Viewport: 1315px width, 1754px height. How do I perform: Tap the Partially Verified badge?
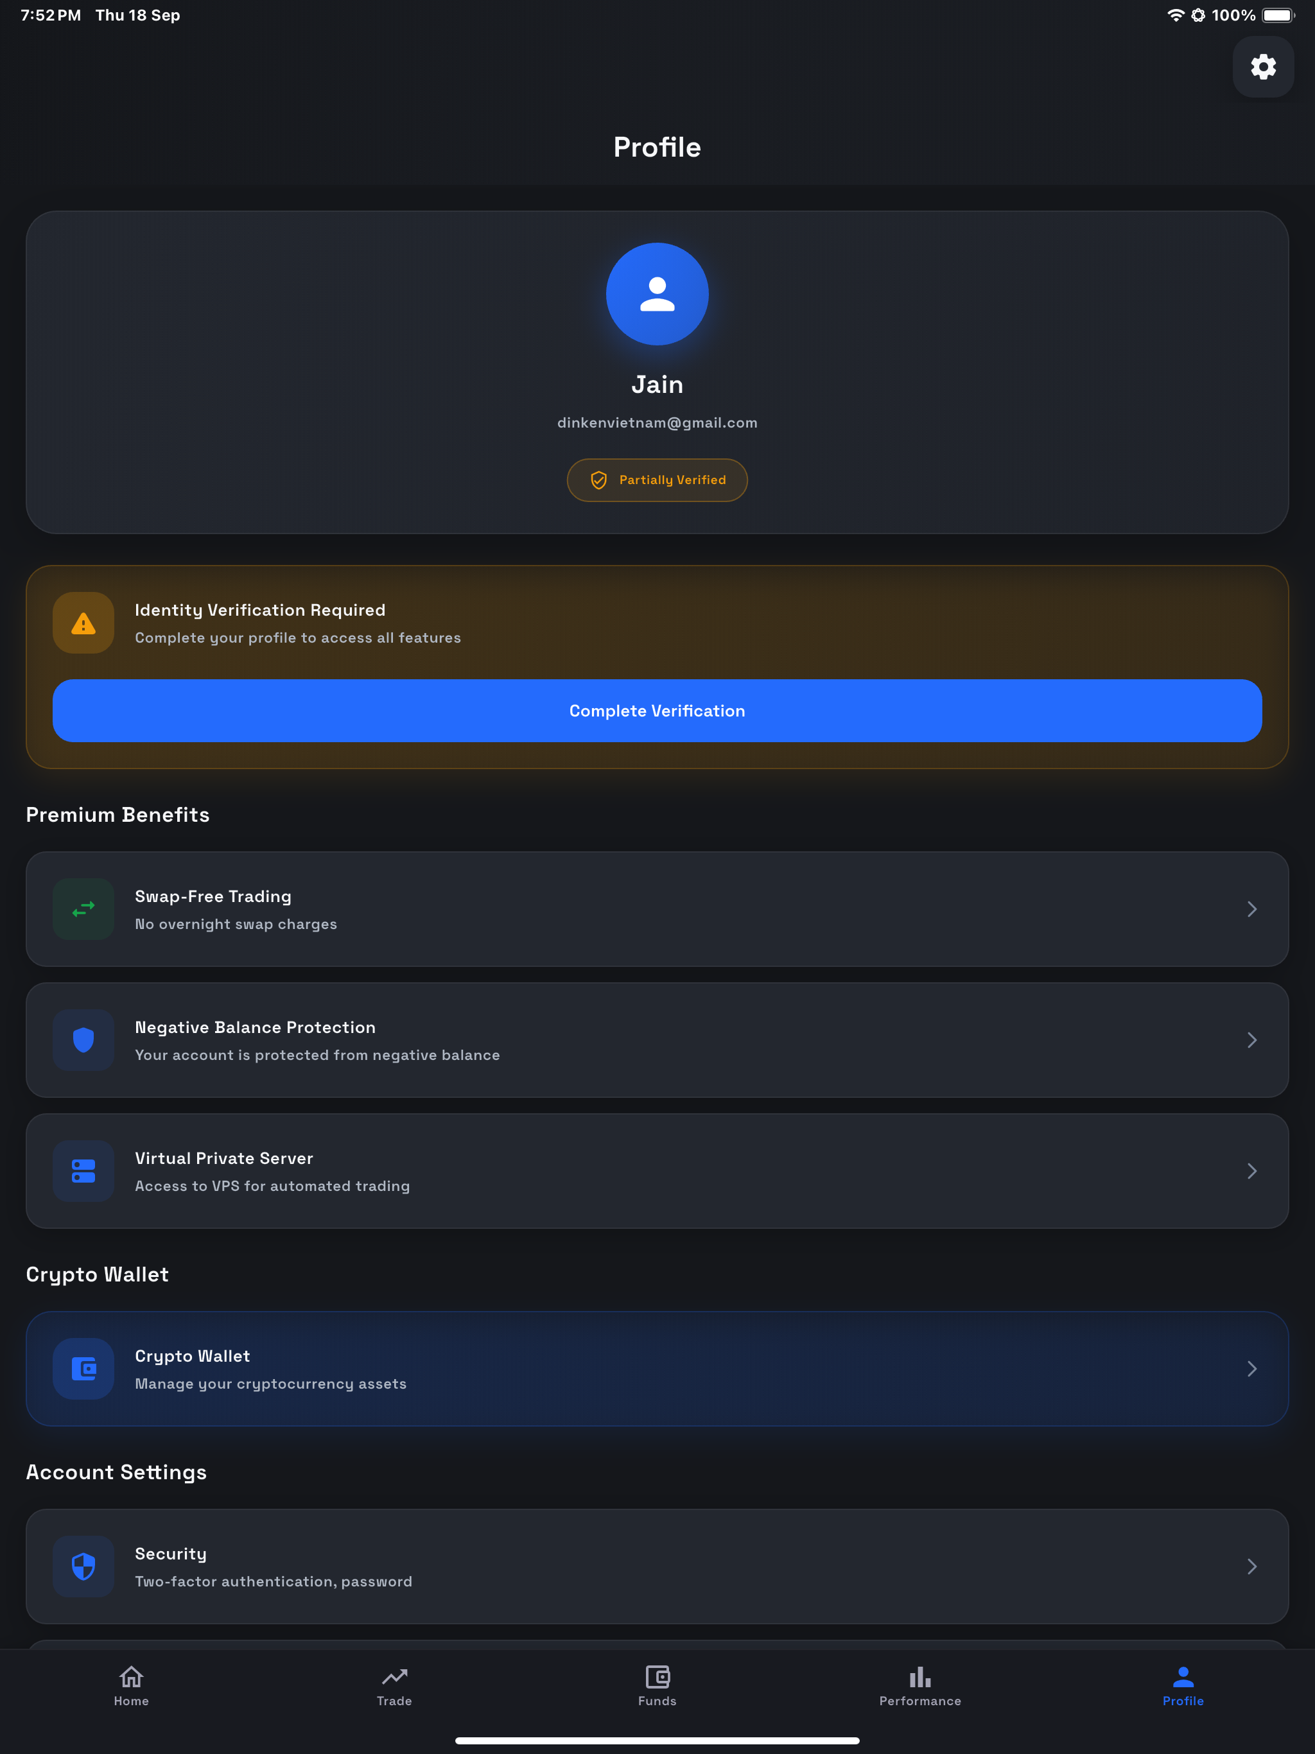coord(657,480)
